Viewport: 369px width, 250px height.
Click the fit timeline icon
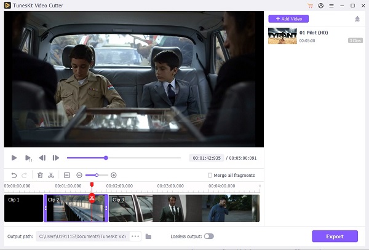67,175
